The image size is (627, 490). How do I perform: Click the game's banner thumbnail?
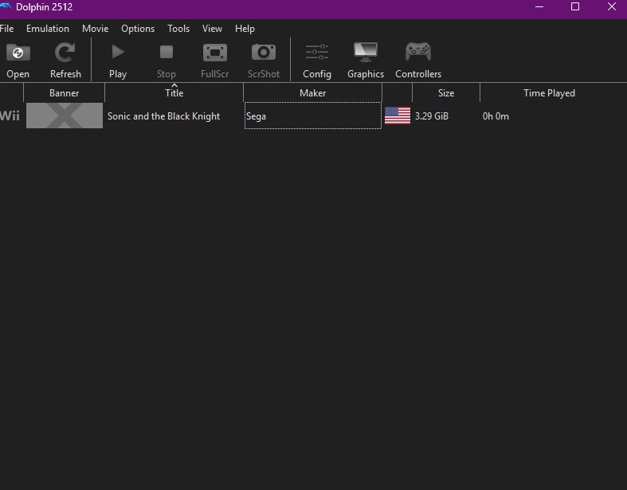(x=65, y=116)
